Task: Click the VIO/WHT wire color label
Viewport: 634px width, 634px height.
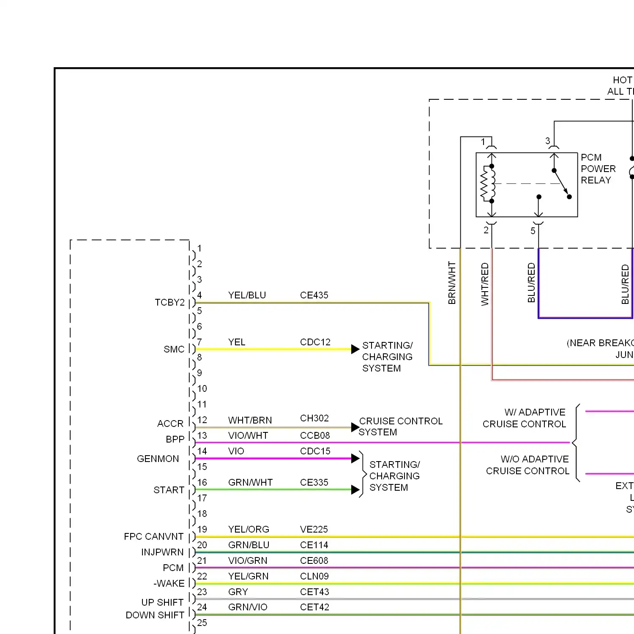Action: click(x=248, y=435)
